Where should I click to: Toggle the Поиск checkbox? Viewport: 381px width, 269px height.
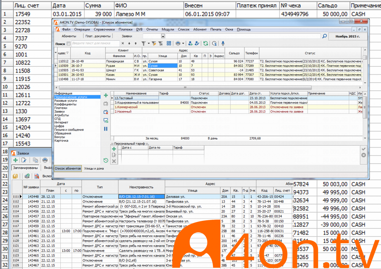point(69,44)
